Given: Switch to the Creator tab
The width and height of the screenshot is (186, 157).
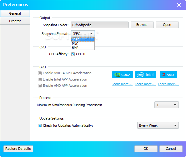Looking at the screenshot, I should point(15,21).
